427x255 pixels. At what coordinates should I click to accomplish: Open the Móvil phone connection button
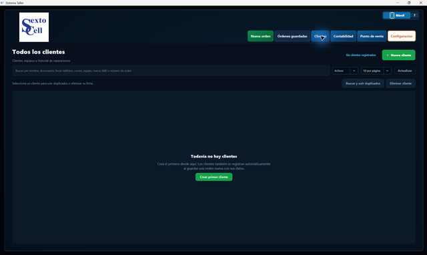pyautogui.click(x=396, y=15)
